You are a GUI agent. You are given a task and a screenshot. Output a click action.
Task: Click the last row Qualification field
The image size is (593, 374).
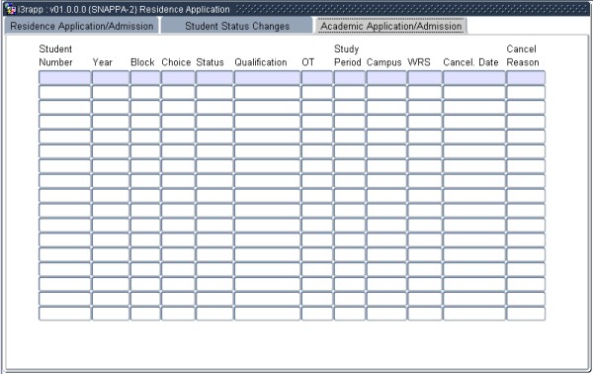coord(267,314)
